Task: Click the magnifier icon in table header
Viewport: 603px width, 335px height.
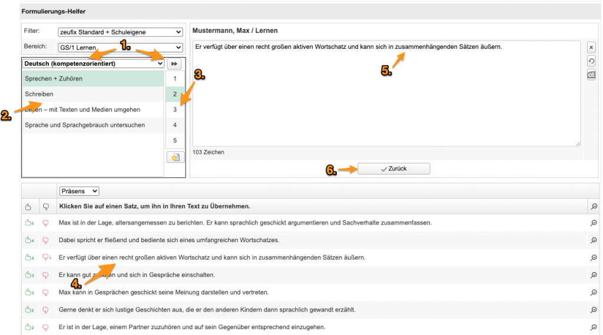Action: tap(594, 206)
